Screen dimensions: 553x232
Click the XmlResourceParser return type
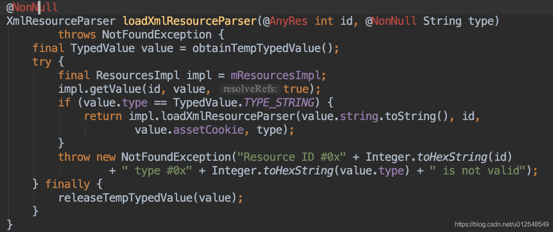[61, 21]
